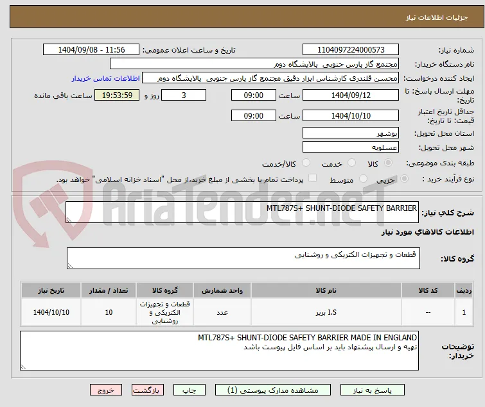Click the گروه کالا column header
Viewport: 485px width, 407px height.
(164, 290)
